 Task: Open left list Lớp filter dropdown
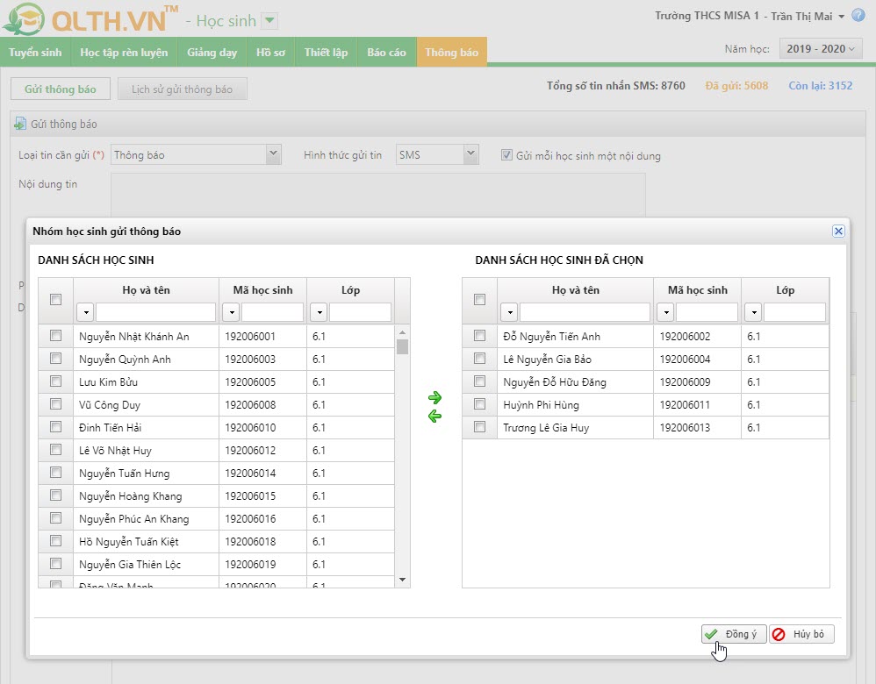319,313
